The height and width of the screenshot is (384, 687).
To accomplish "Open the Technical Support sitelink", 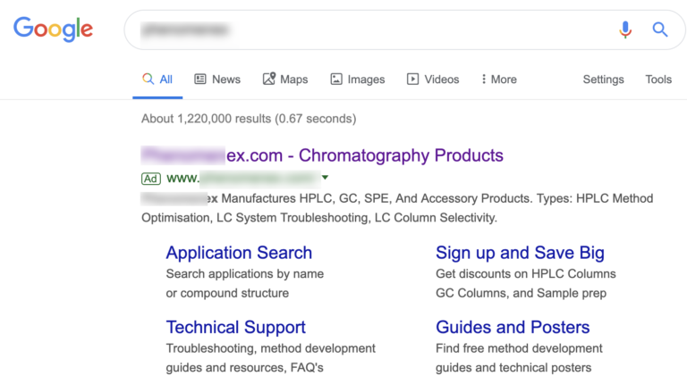I will pyautogui.click(x=236, y=327).
